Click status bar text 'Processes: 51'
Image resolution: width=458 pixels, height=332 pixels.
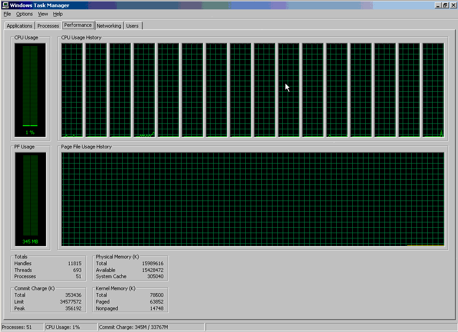pyautogui.click(x=17, y=327)
